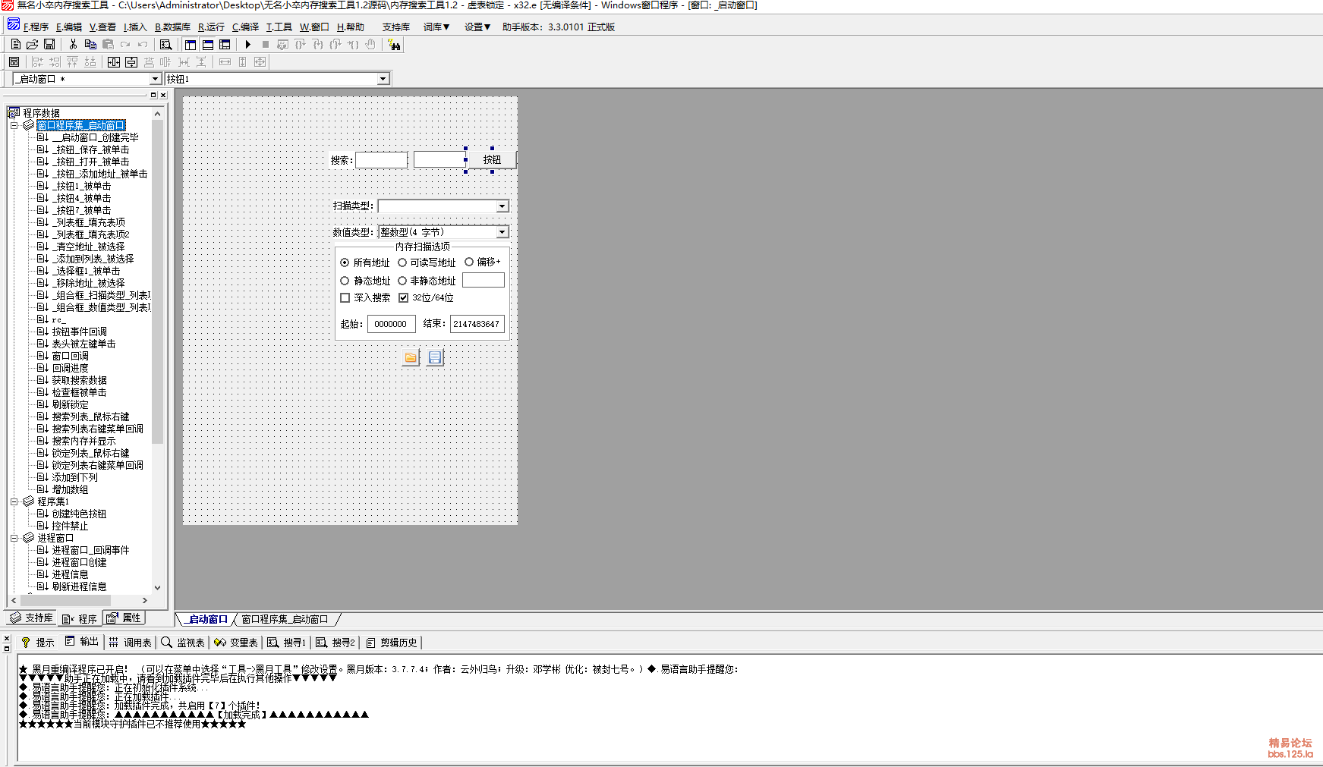Image resolution: width=1323 pixels, height=767 pixels.
Task: Enable the 深入搜索 checkbox
Action: tap(345, 298)
